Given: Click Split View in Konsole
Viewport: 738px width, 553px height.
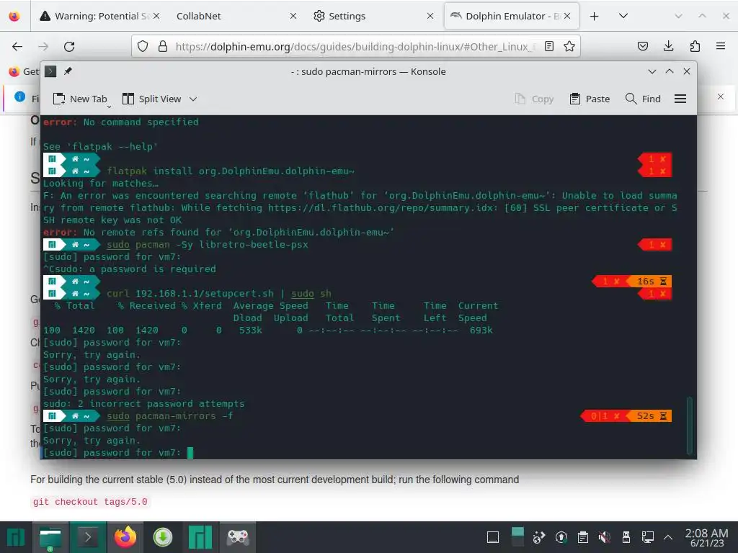Looking at the screenshot, I should click(151, 99).
